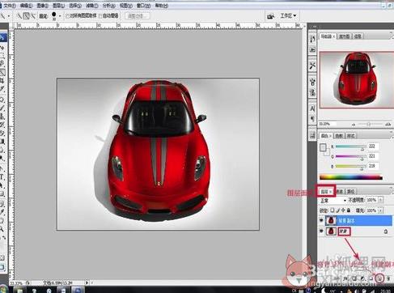Image resolution: width=394 pixels, height=293 pixels.
Task: Open the 编辑 menu
Action: [26, 5]
